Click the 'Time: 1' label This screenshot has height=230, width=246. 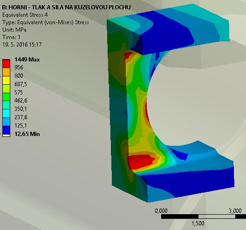[x=11, y=37]
